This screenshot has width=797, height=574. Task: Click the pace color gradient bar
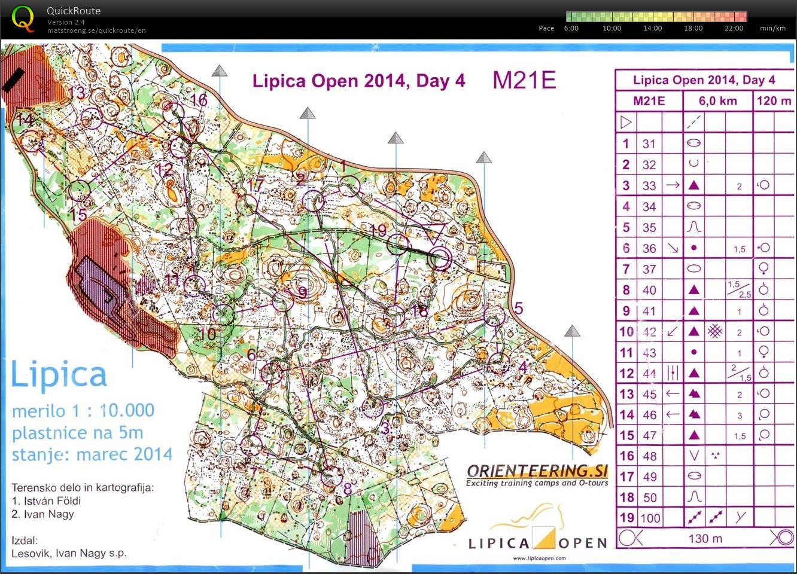point(656,17)
